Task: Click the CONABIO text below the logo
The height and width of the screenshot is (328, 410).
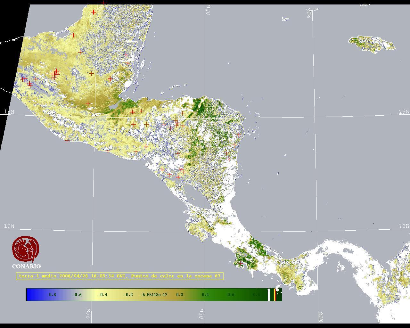Action: [26, 266]
